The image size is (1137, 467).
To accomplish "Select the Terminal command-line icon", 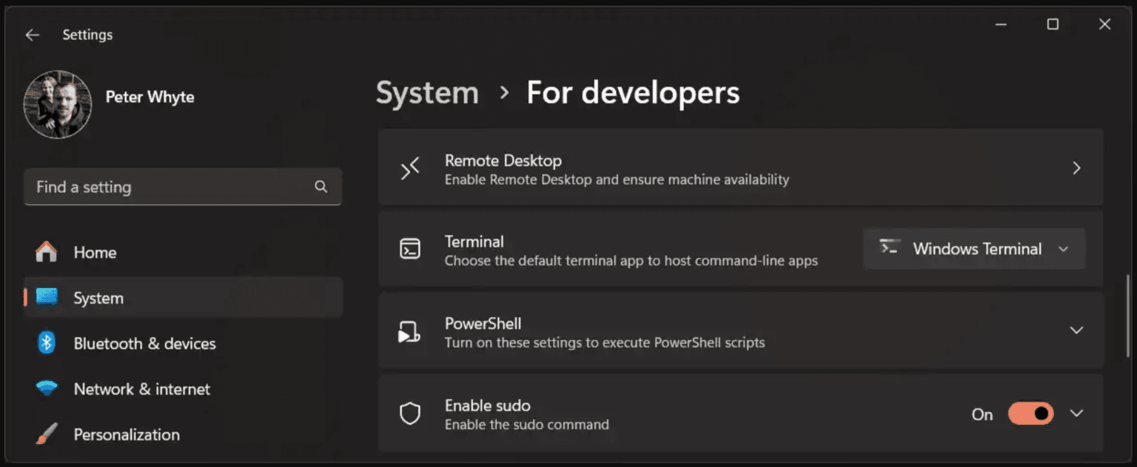I will point(409,249).
